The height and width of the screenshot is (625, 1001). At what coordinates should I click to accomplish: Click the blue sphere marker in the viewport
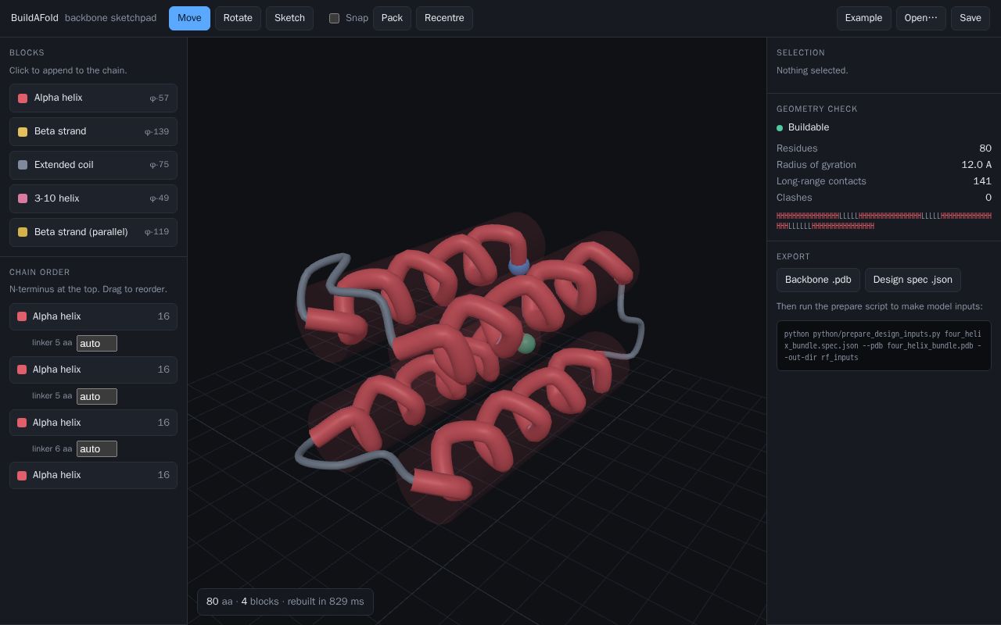(x=518, y=266)
